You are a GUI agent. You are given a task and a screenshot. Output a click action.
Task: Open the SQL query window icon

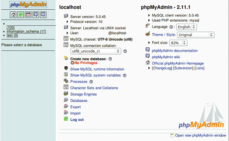click(x=28, y=15)
